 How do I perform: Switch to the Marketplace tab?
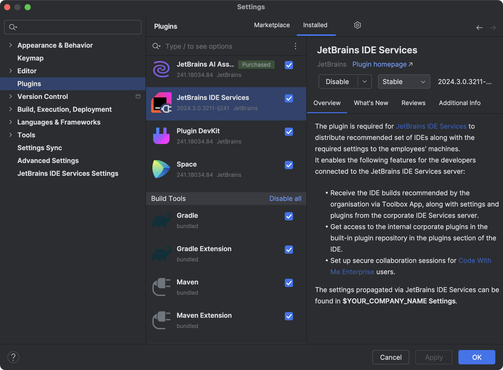272,25
